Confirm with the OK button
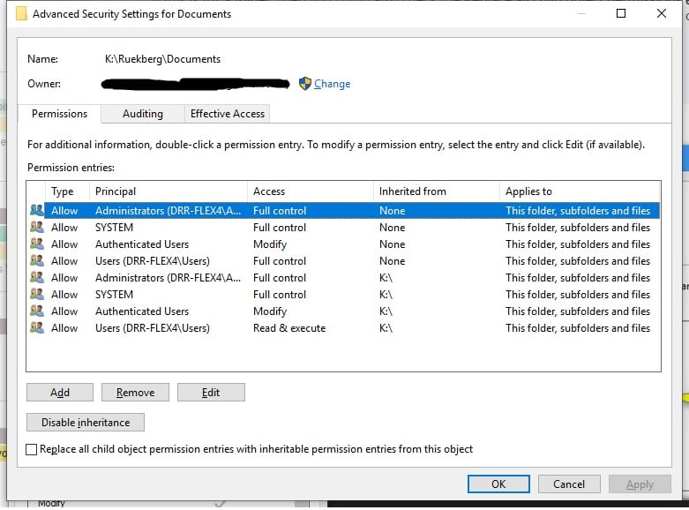Image resolution: width=689 pixels, height=510 pixels. [498, 484]
